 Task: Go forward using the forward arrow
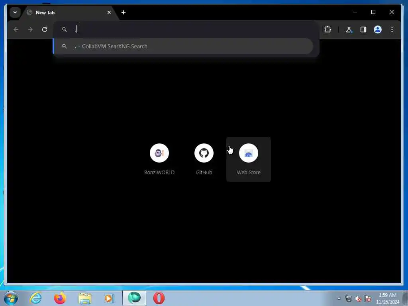click(x=30, y=29)
